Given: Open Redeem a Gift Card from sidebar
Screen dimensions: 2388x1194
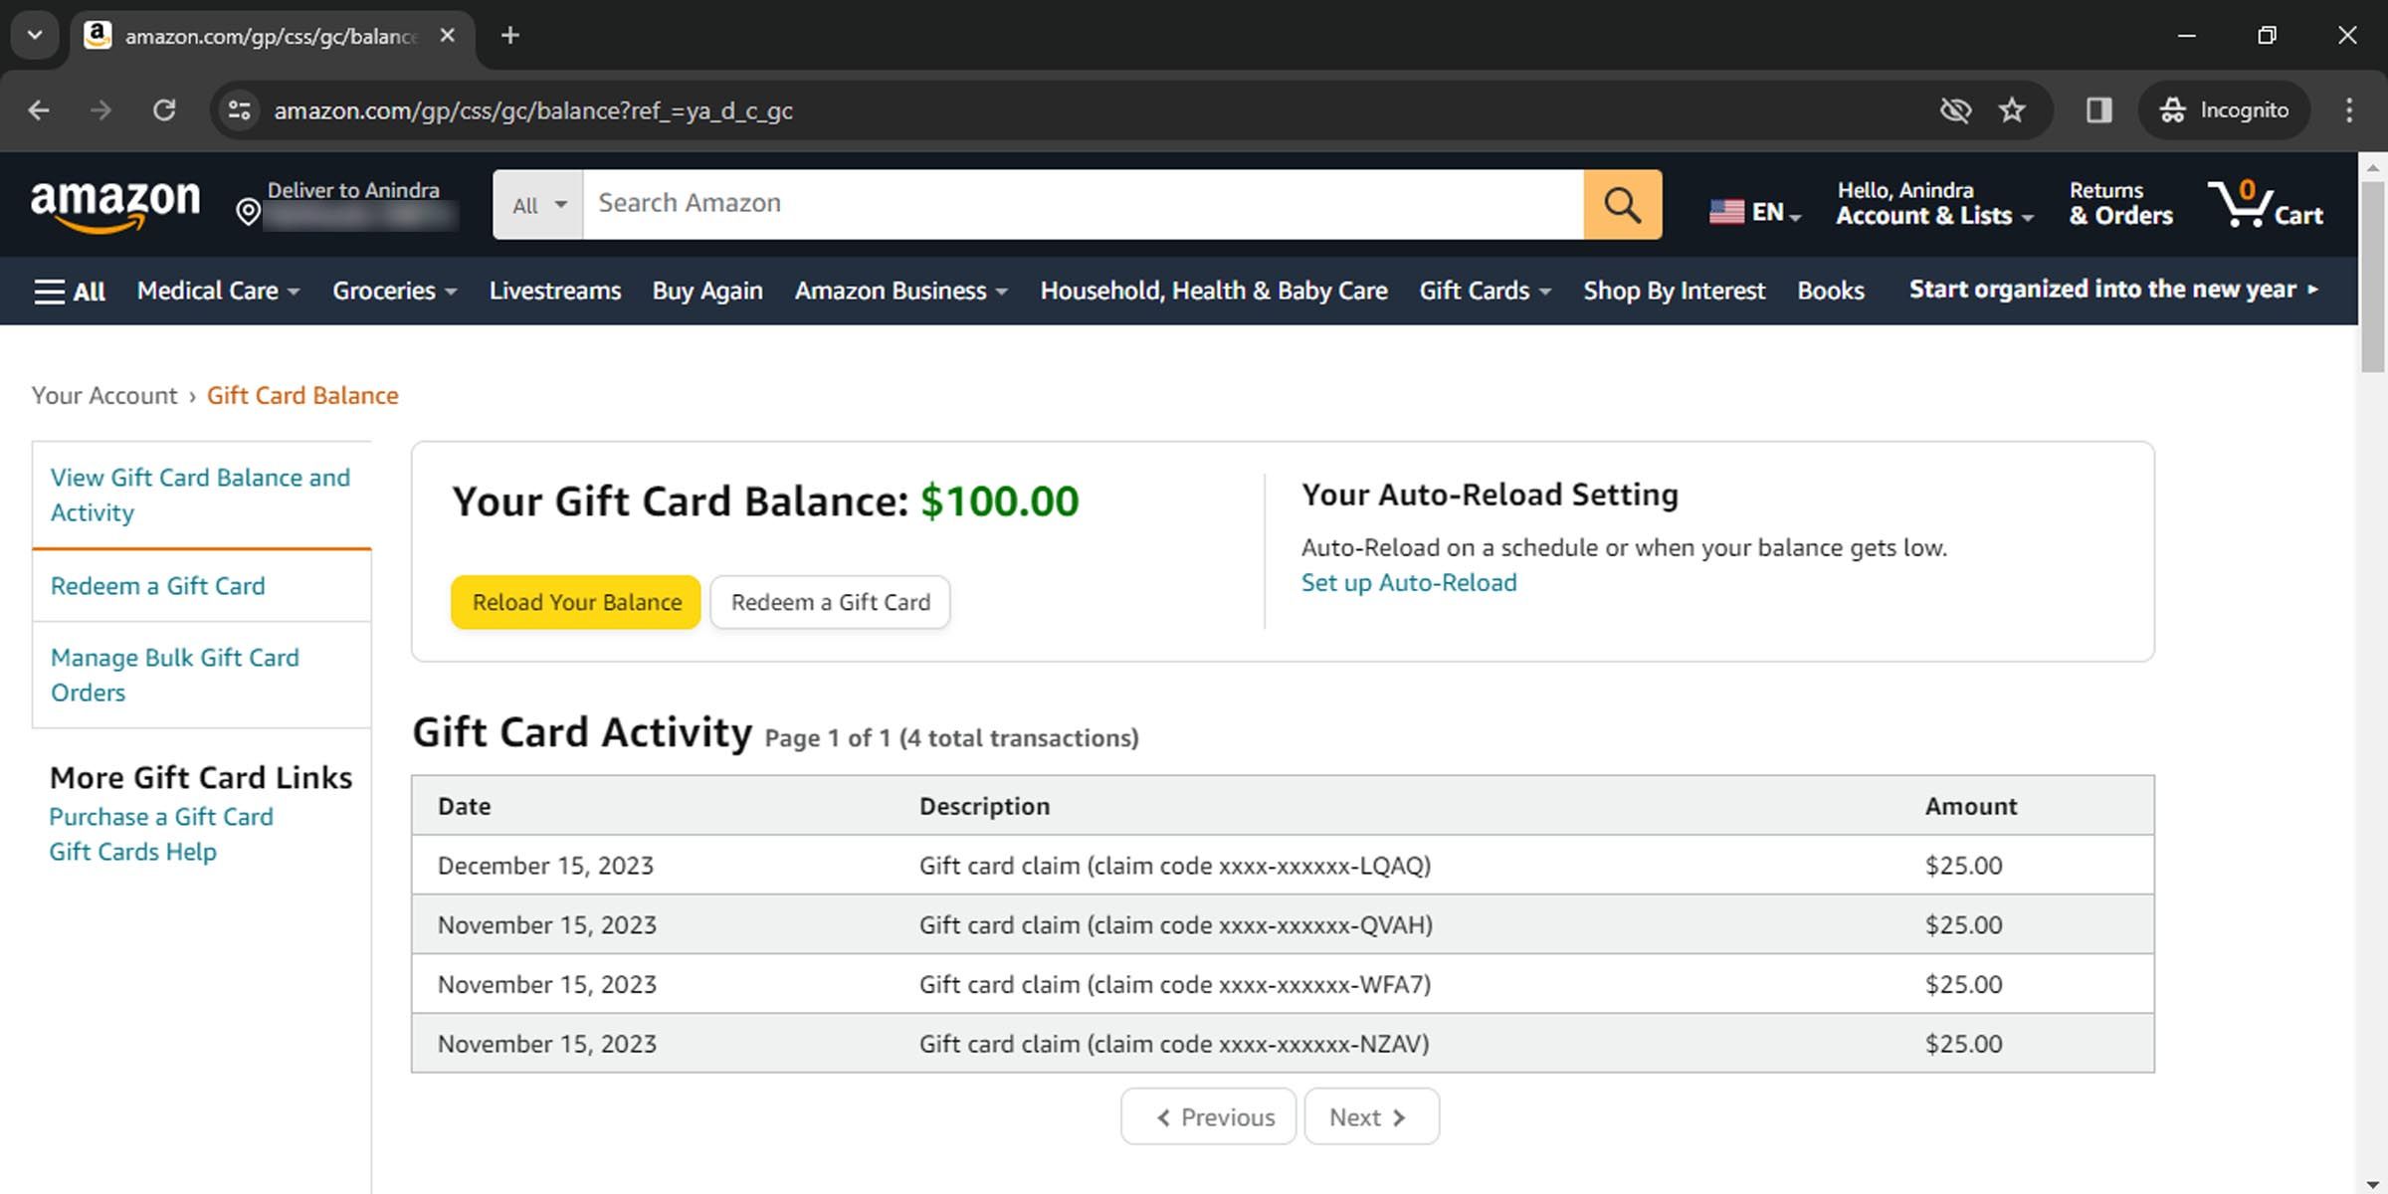Looking at the screenshot, I should (157, 586).
